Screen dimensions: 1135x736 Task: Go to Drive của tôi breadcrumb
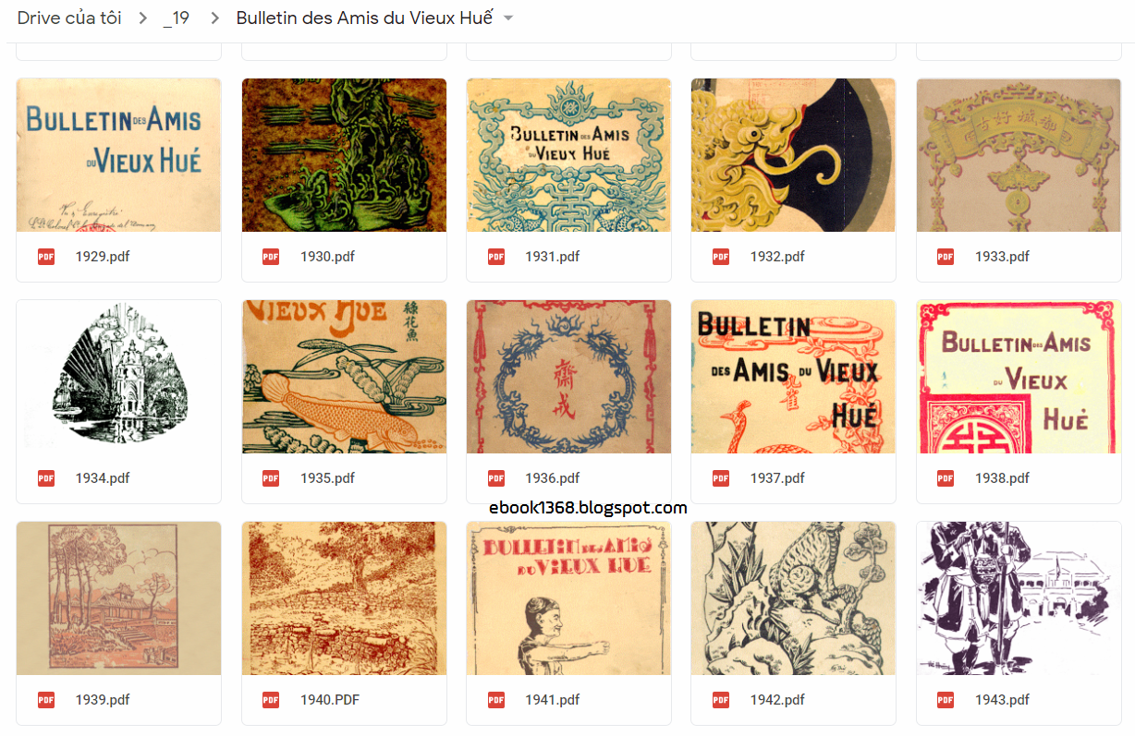pyautogui.click(x=69, y=18)
